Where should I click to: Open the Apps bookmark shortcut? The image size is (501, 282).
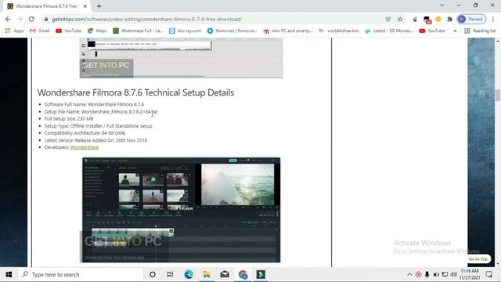tap(14, 31)
